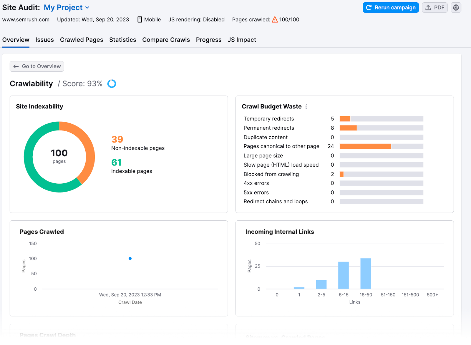This screenshot has width=471, height=345.
Task: Click the data point in Pages Crawled chart
Action: click(x=130, y=259)
